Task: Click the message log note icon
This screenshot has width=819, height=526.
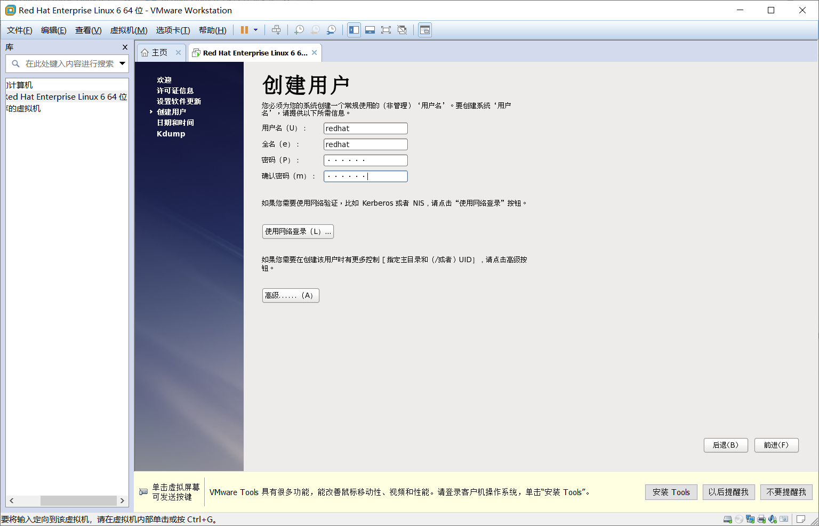Action: (x=801, y=519)
